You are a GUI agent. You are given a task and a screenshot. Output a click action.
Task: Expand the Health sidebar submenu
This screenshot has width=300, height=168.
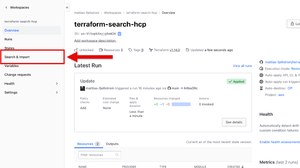click(57, 84)
